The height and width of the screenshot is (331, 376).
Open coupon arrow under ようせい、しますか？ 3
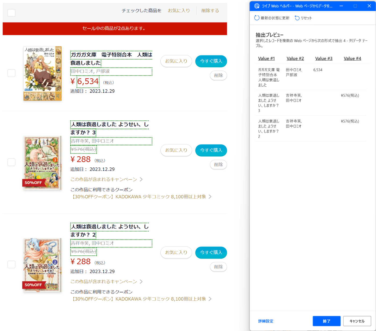point(210,197)
